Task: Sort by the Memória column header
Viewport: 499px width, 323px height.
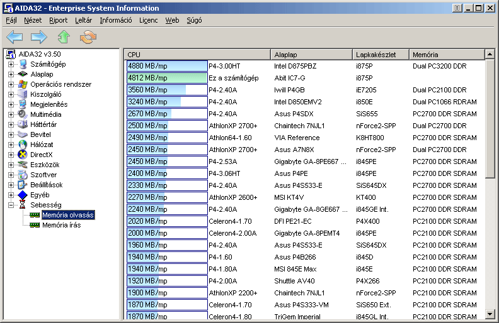Action: coord(447,55)
